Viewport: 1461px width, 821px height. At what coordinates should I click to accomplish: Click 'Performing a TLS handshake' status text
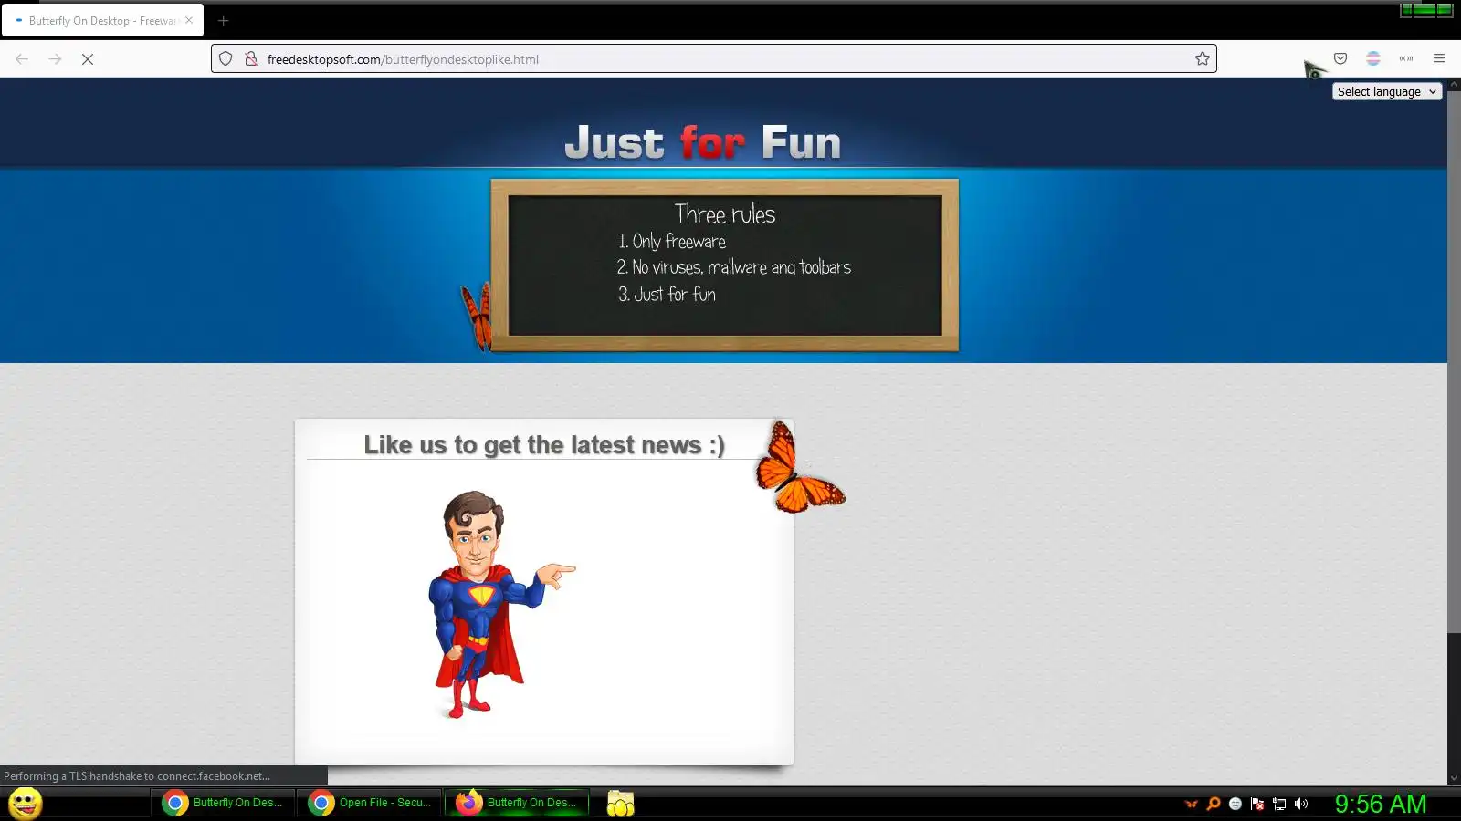(137, 776)
